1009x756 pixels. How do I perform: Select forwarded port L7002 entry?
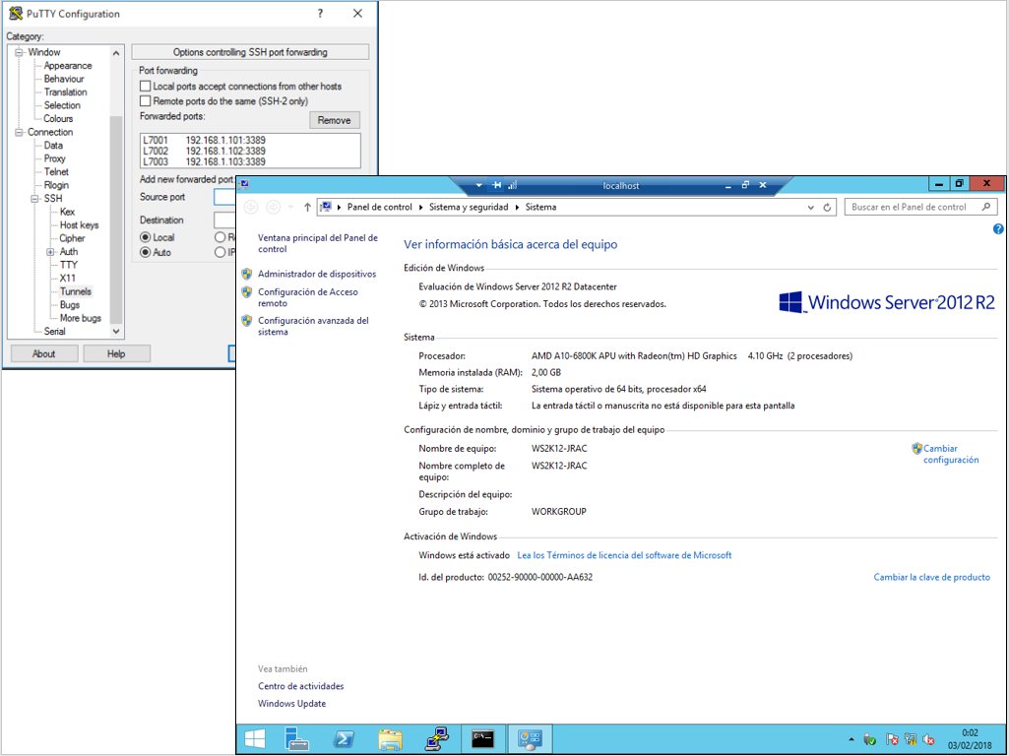pos(250,152)
